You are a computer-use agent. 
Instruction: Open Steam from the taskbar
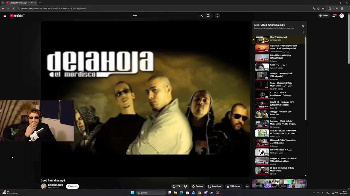click(x=211, y=193)
